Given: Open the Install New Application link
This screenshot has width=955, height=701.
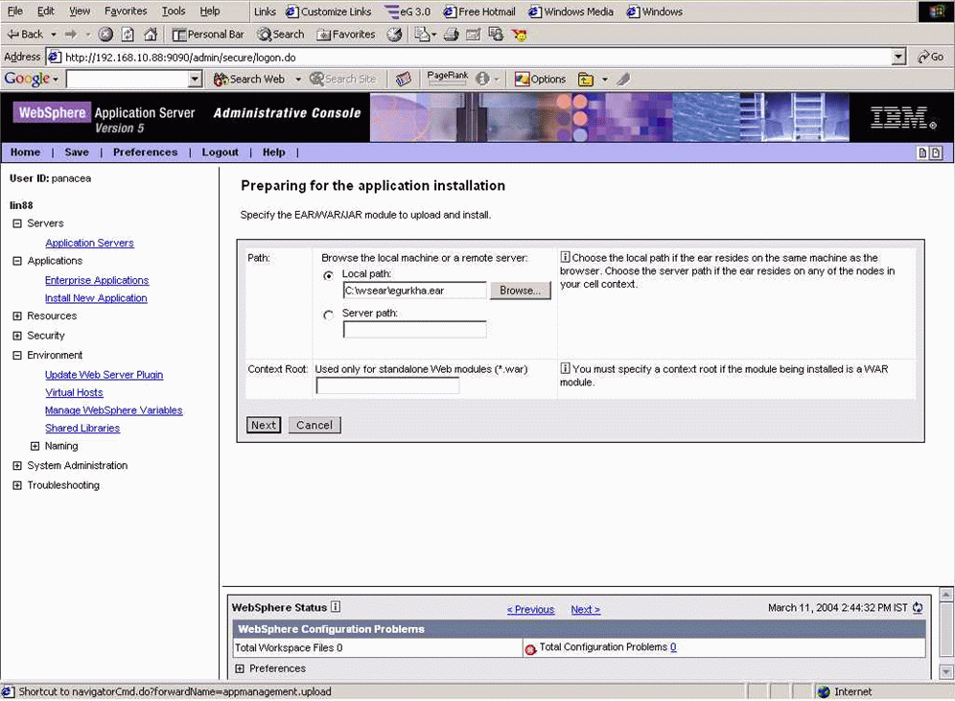Looking at the screenshot, I should (x=96, y=298).
